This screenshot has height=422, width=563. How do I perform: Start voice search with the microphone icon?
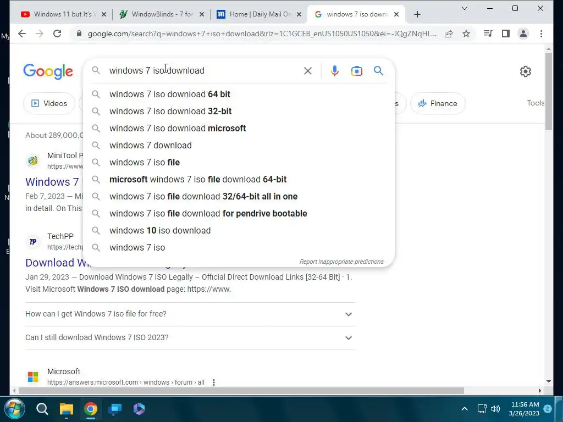click(335, 71)
